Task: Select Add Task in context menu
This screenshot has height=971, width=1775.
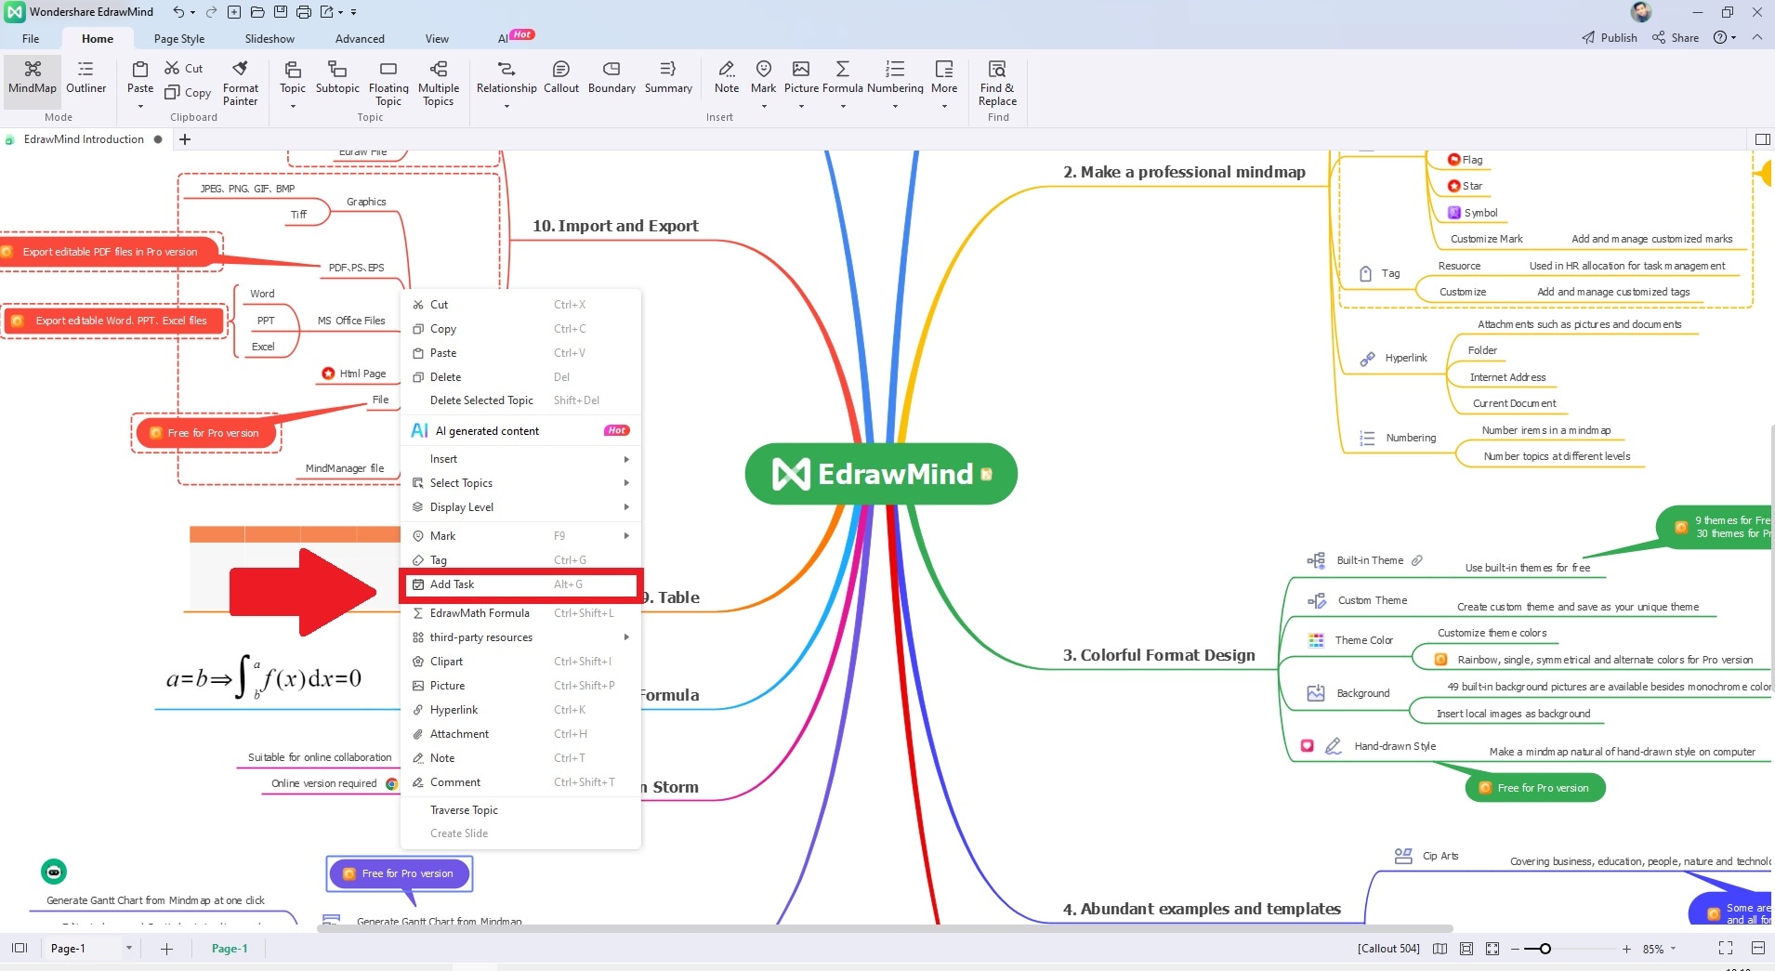Action: pyautogui.click(x=520, y=584)
